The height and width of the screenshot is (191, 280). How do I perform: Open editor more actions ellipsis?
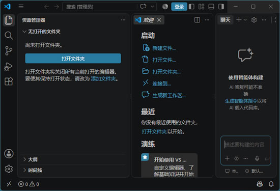(x=207, y=20)
